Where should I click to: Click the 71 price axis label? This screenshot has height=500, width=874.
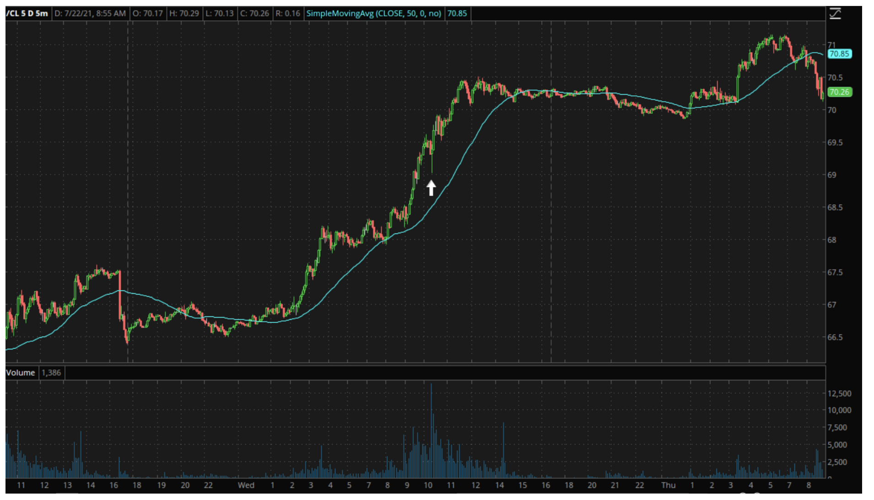coord(831,45)
